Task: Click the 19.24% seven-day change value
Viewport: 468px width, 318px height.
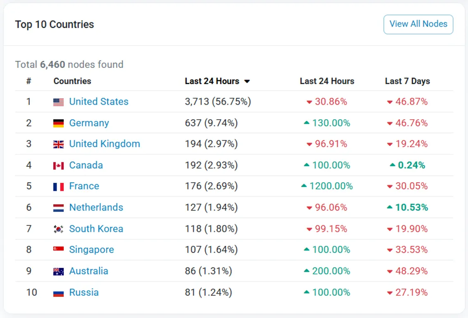Action: tap(407, 144)
